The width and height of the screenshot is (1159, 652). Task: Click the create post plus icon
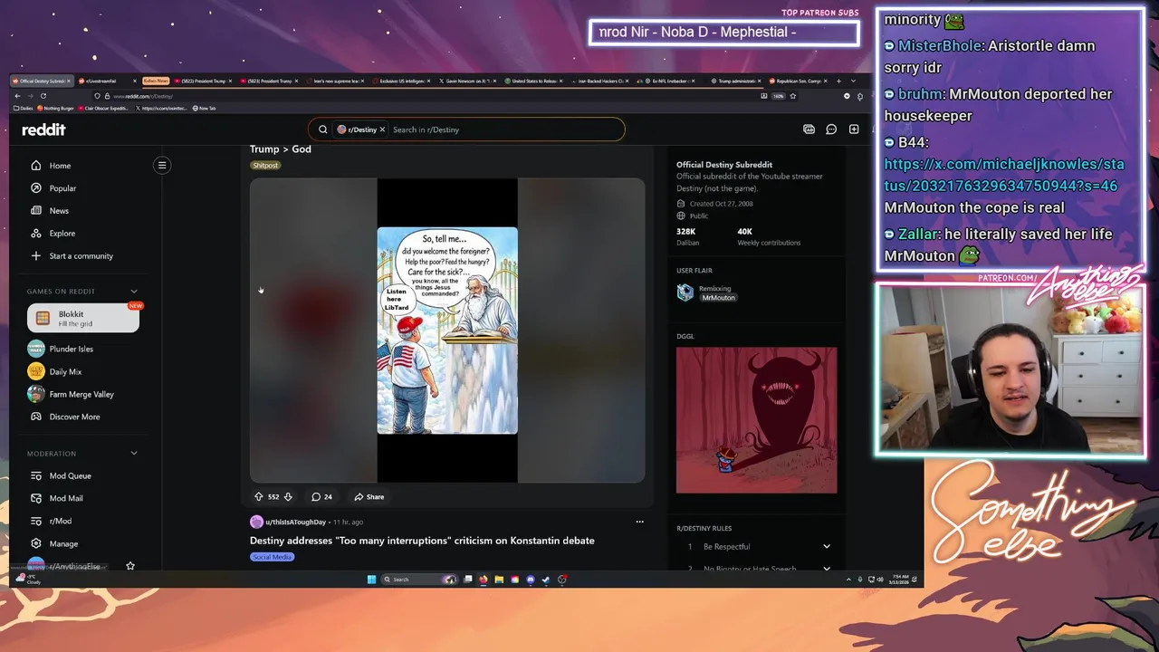[854, 129]
